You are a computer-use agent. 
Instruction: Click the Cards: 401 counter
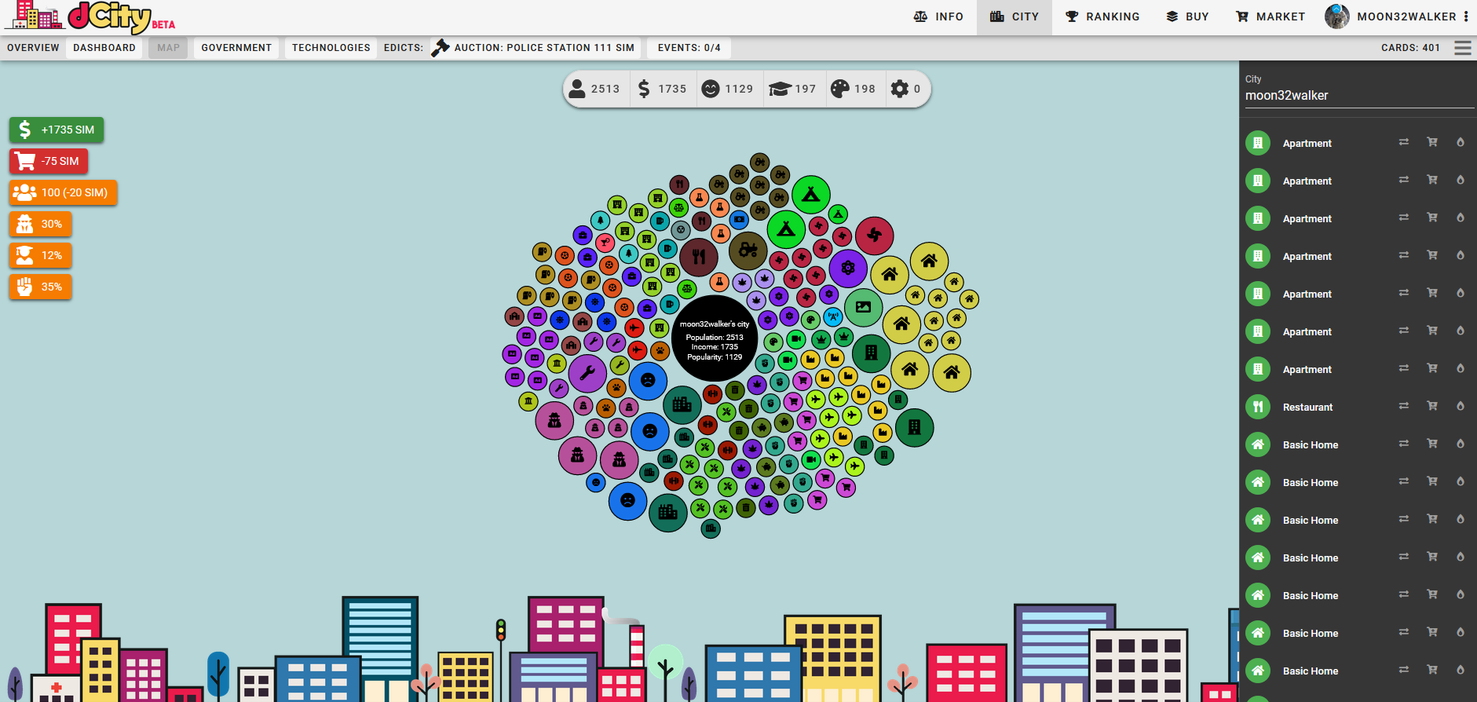[1410, 48]
